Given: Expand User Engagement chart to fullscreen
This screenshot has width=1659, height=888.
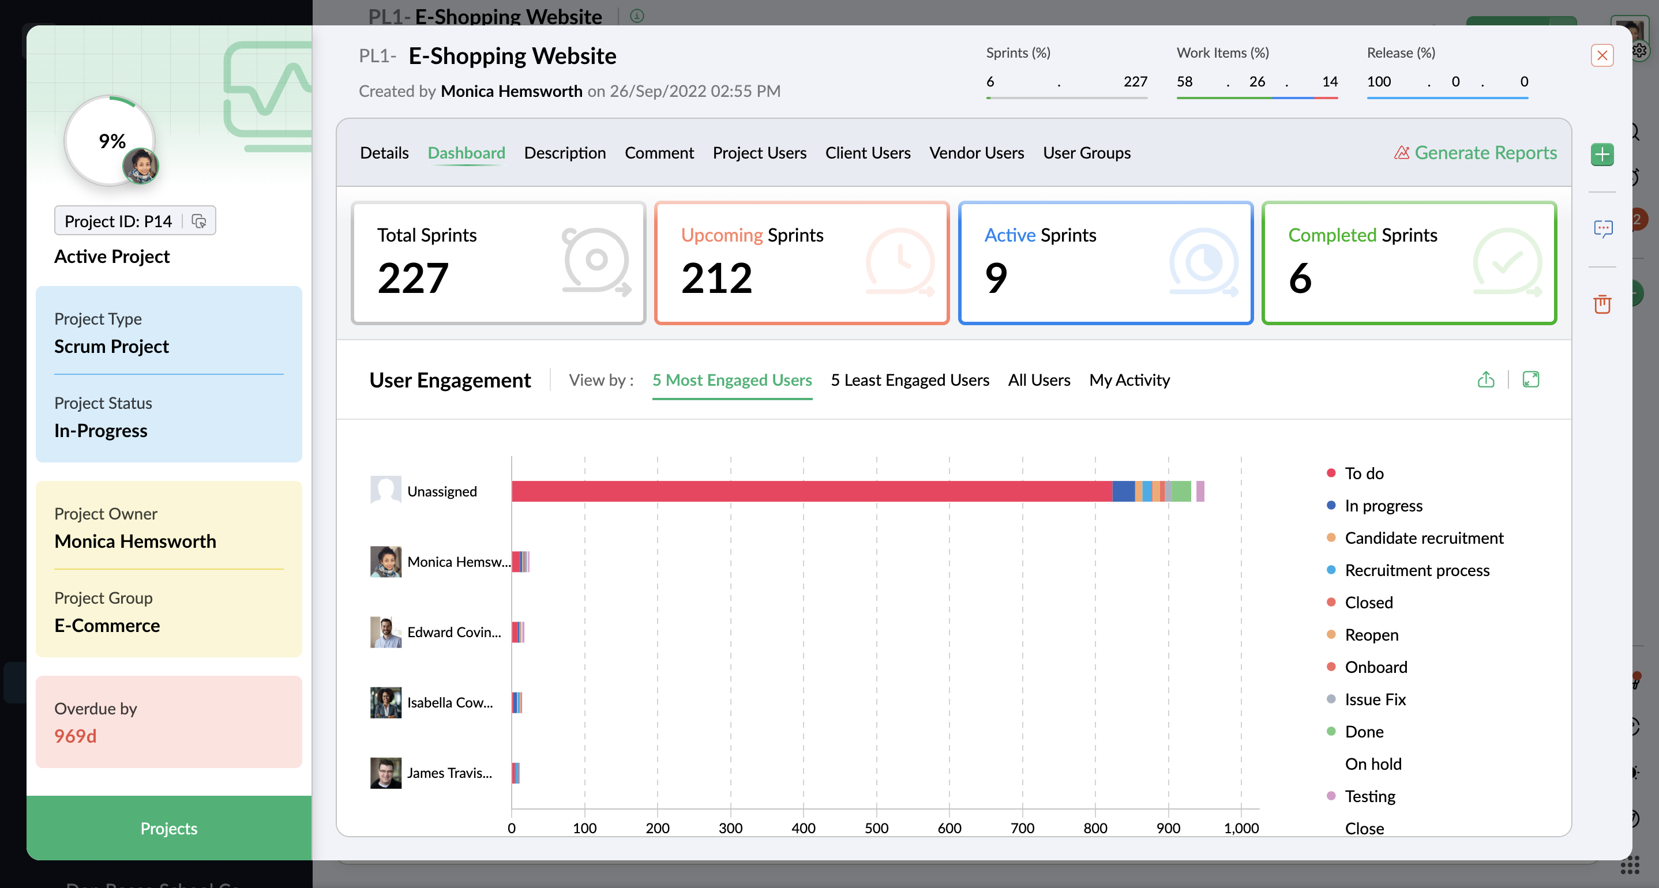Looking at the screenshot, I should 1531,380.
